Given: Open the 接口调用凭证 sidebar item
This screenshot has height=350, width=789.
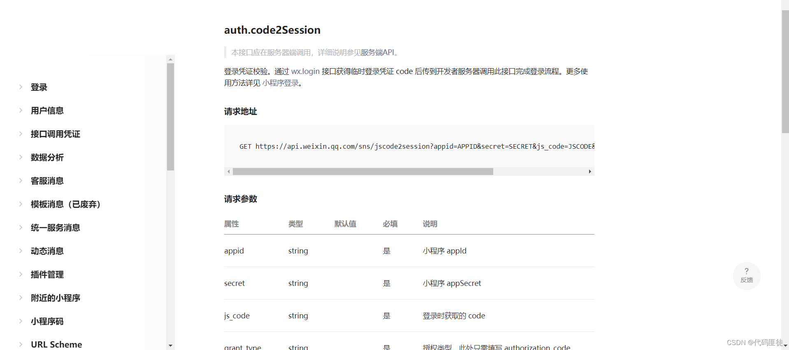Looking at the screenshot, I should click(56, 134).
